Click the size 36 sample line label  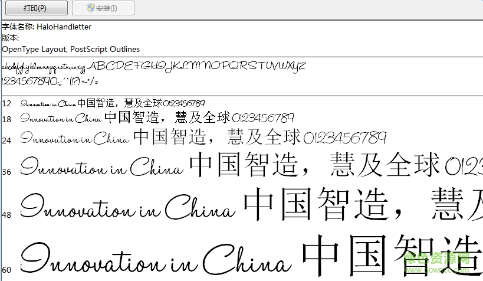[6, 172]
